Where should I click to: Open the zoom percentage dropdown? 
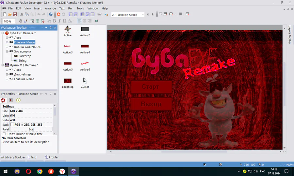click(14, 21)
